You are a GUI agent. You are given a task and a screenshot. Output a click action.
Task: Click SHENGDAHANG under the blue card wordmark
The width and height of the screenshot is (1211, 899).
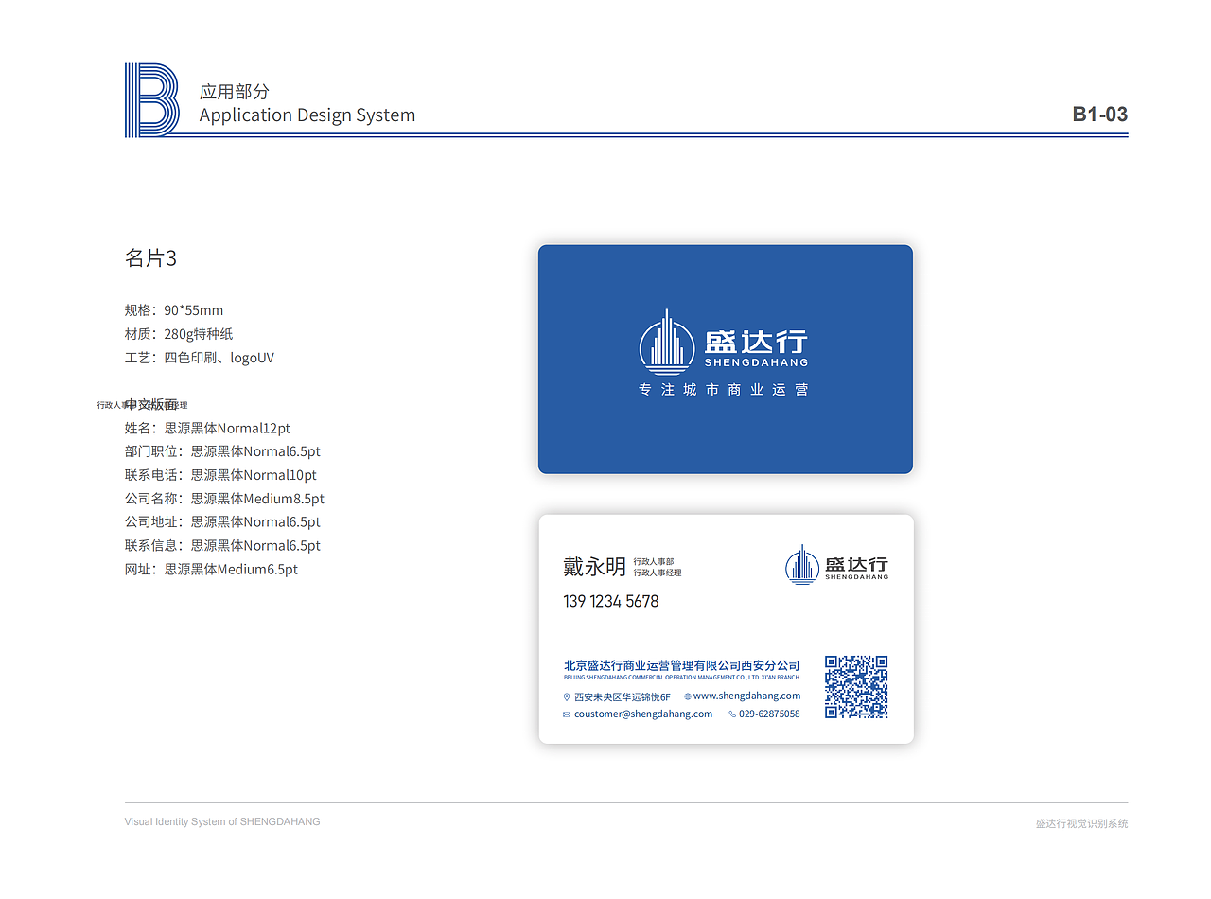[x=756, y=362]
